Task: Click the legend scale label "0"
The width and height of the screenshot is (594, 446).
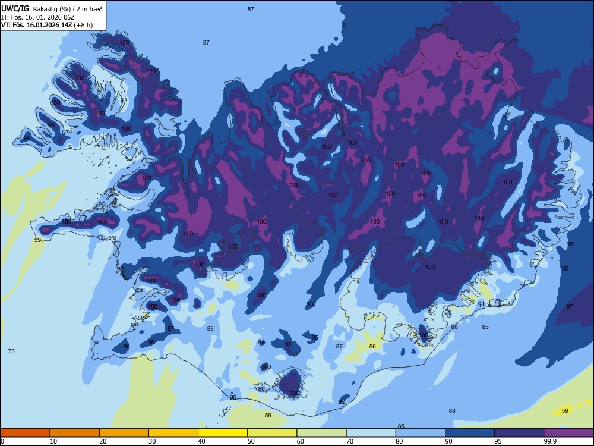Action: [x=2, y=441]
